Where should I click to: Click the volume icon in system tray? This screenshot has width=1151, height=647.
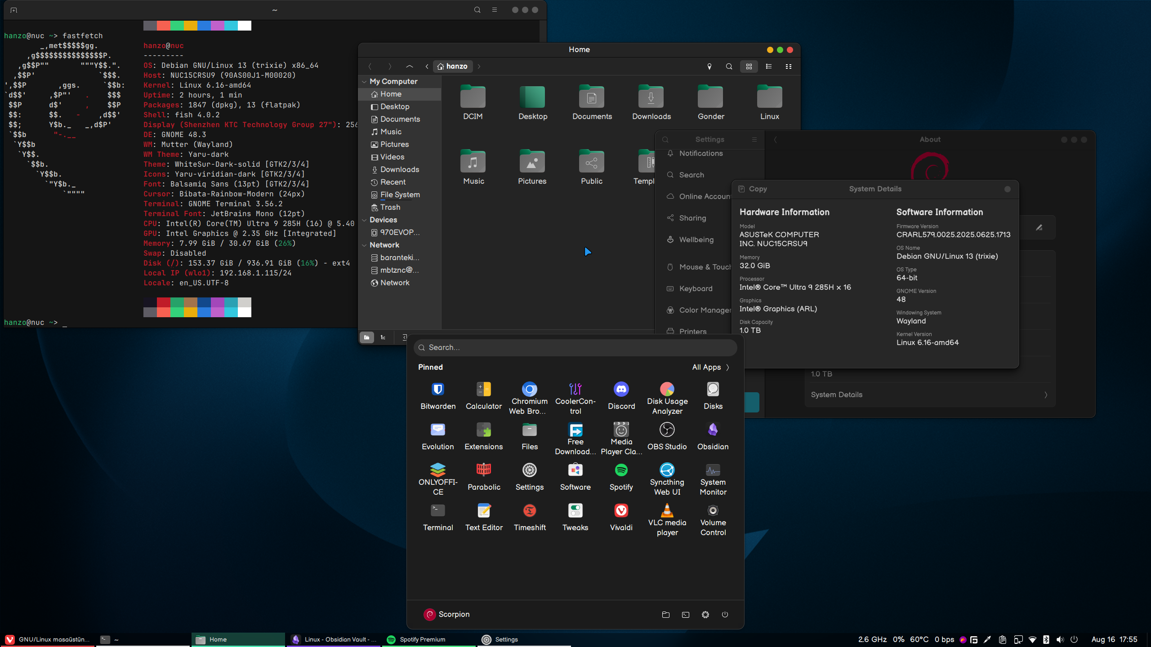(x=1060, y=640)
